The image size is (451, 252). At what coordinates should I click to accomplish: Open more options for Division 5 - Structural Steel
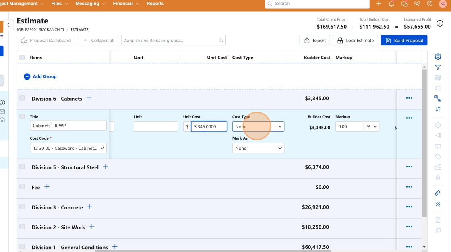pos(409,167)
